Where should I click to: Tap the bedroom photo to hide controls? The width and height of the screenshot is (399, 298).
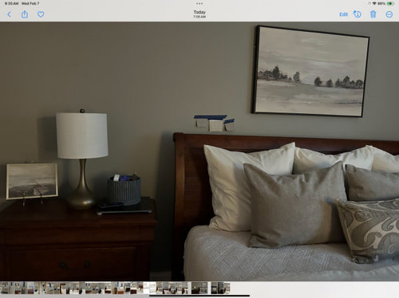click(x=199, y=151)
